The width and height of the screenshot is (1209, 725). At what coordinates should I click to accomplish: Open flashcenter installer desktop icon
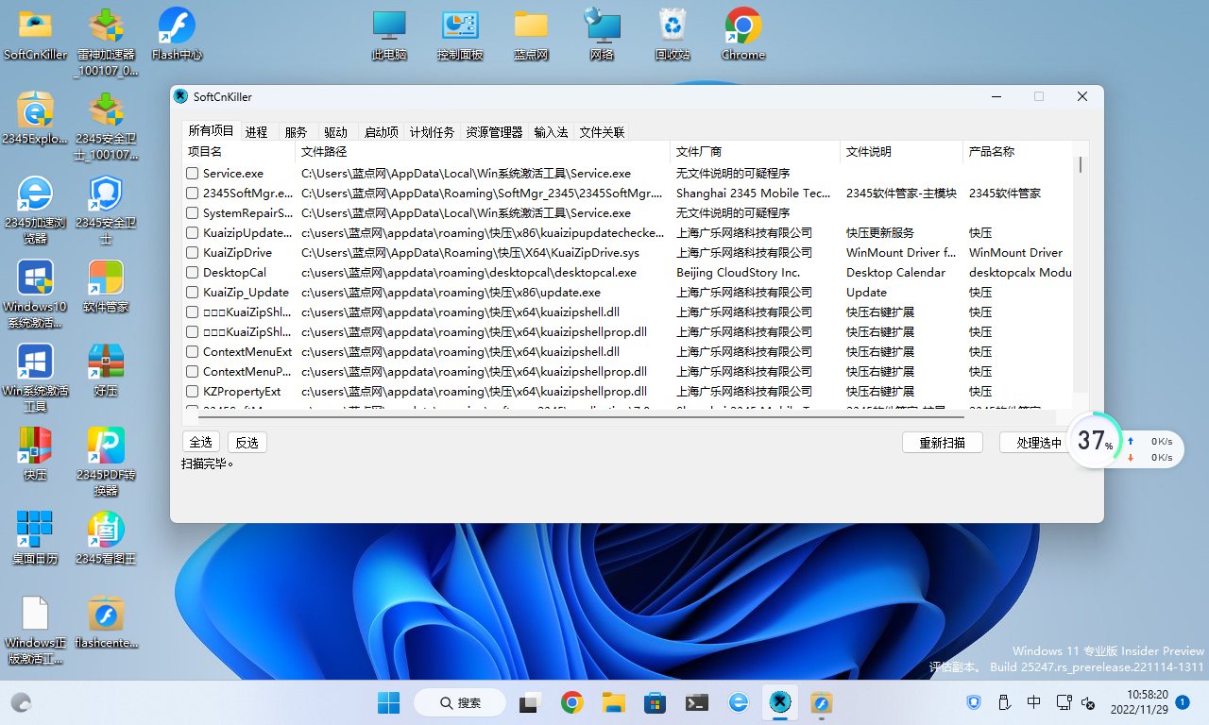click(x=107, y=623)
